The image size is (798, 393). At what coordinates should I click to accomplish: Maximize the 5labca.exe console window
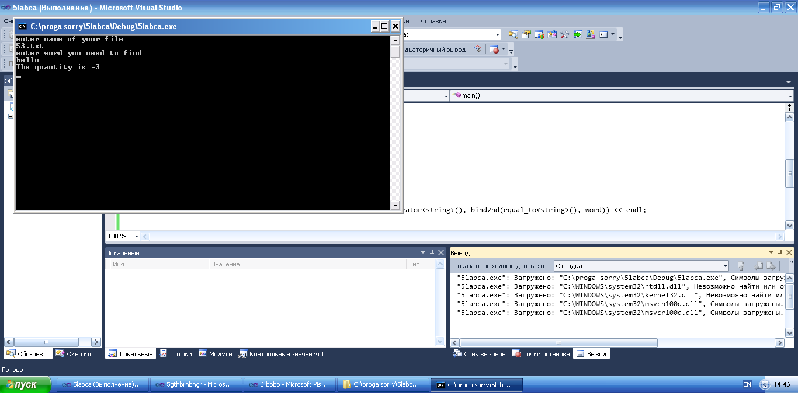click(x=384, y=26)
